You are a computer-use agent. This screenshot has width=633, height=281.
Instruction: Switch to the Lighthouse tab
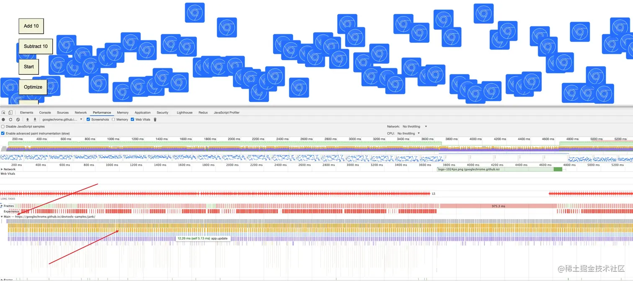(x=185, y=112)
